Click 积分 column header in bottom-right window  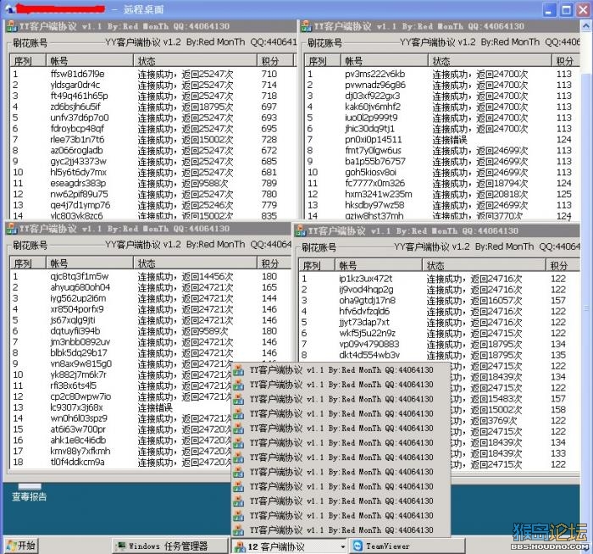point(563,265)
